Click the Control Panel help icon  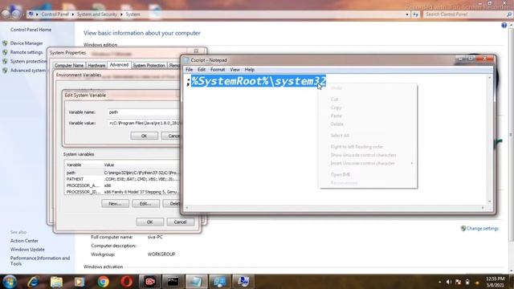504,26
